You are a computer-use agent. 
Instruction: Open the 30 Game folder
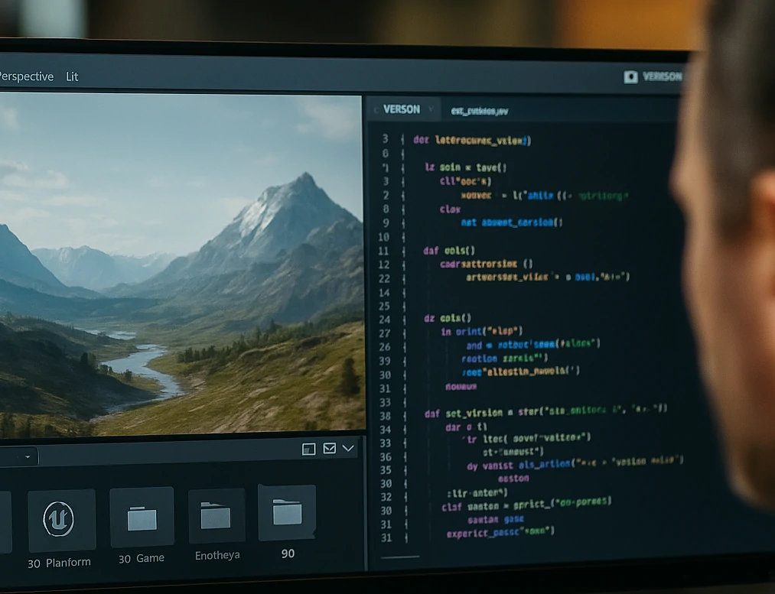(142, 518)
